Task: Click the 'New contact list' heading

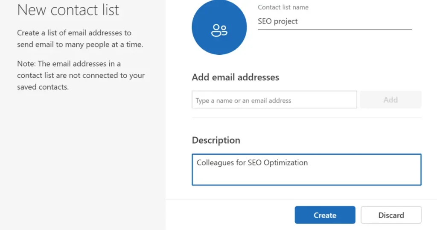Action: coord(68,10)
